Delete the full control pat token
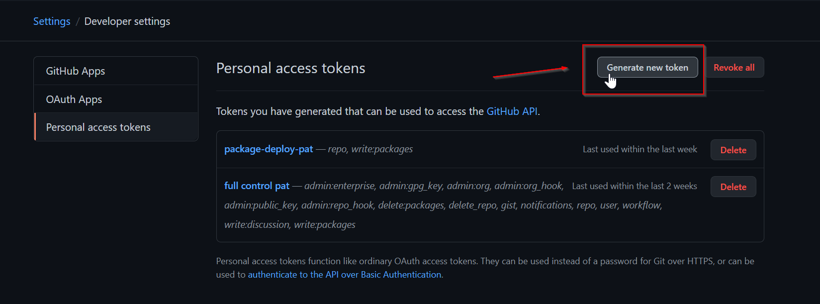This screenshot has width=820, height=304. (733, 187)
